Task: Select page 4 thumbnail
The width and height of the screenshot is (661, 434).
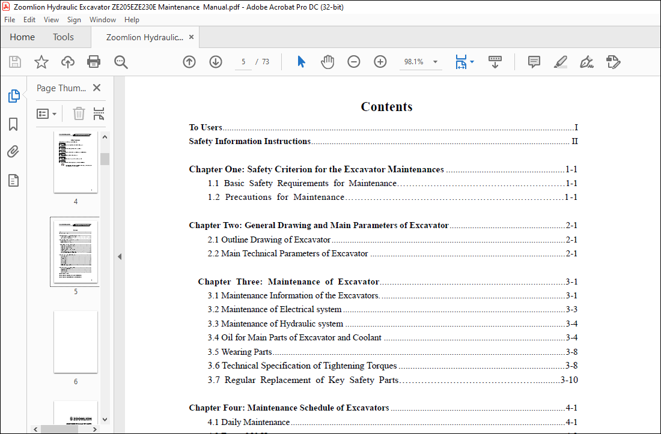Action: coord(76,162)
